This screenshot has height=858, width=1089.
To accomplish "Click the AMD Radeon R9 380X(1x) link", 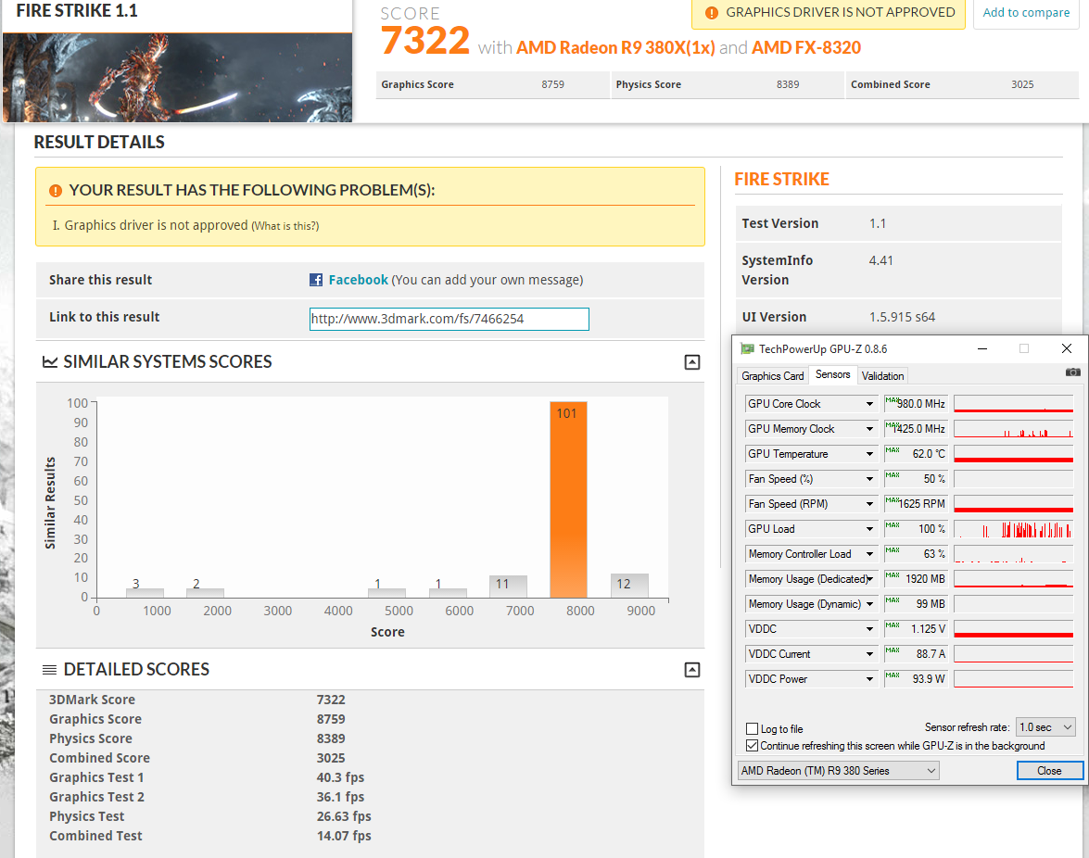I will [x=615, y=48].
